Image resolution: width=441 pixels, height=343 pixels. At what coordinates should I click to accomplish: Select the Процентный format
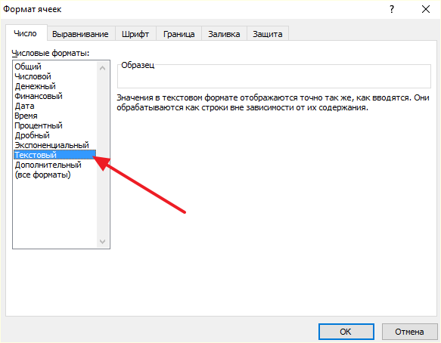click(x=39, y=125)
